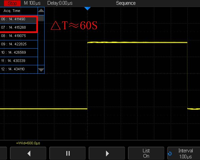Click the next frame right arrow button
Screen dimensions: 200x160
107,153
